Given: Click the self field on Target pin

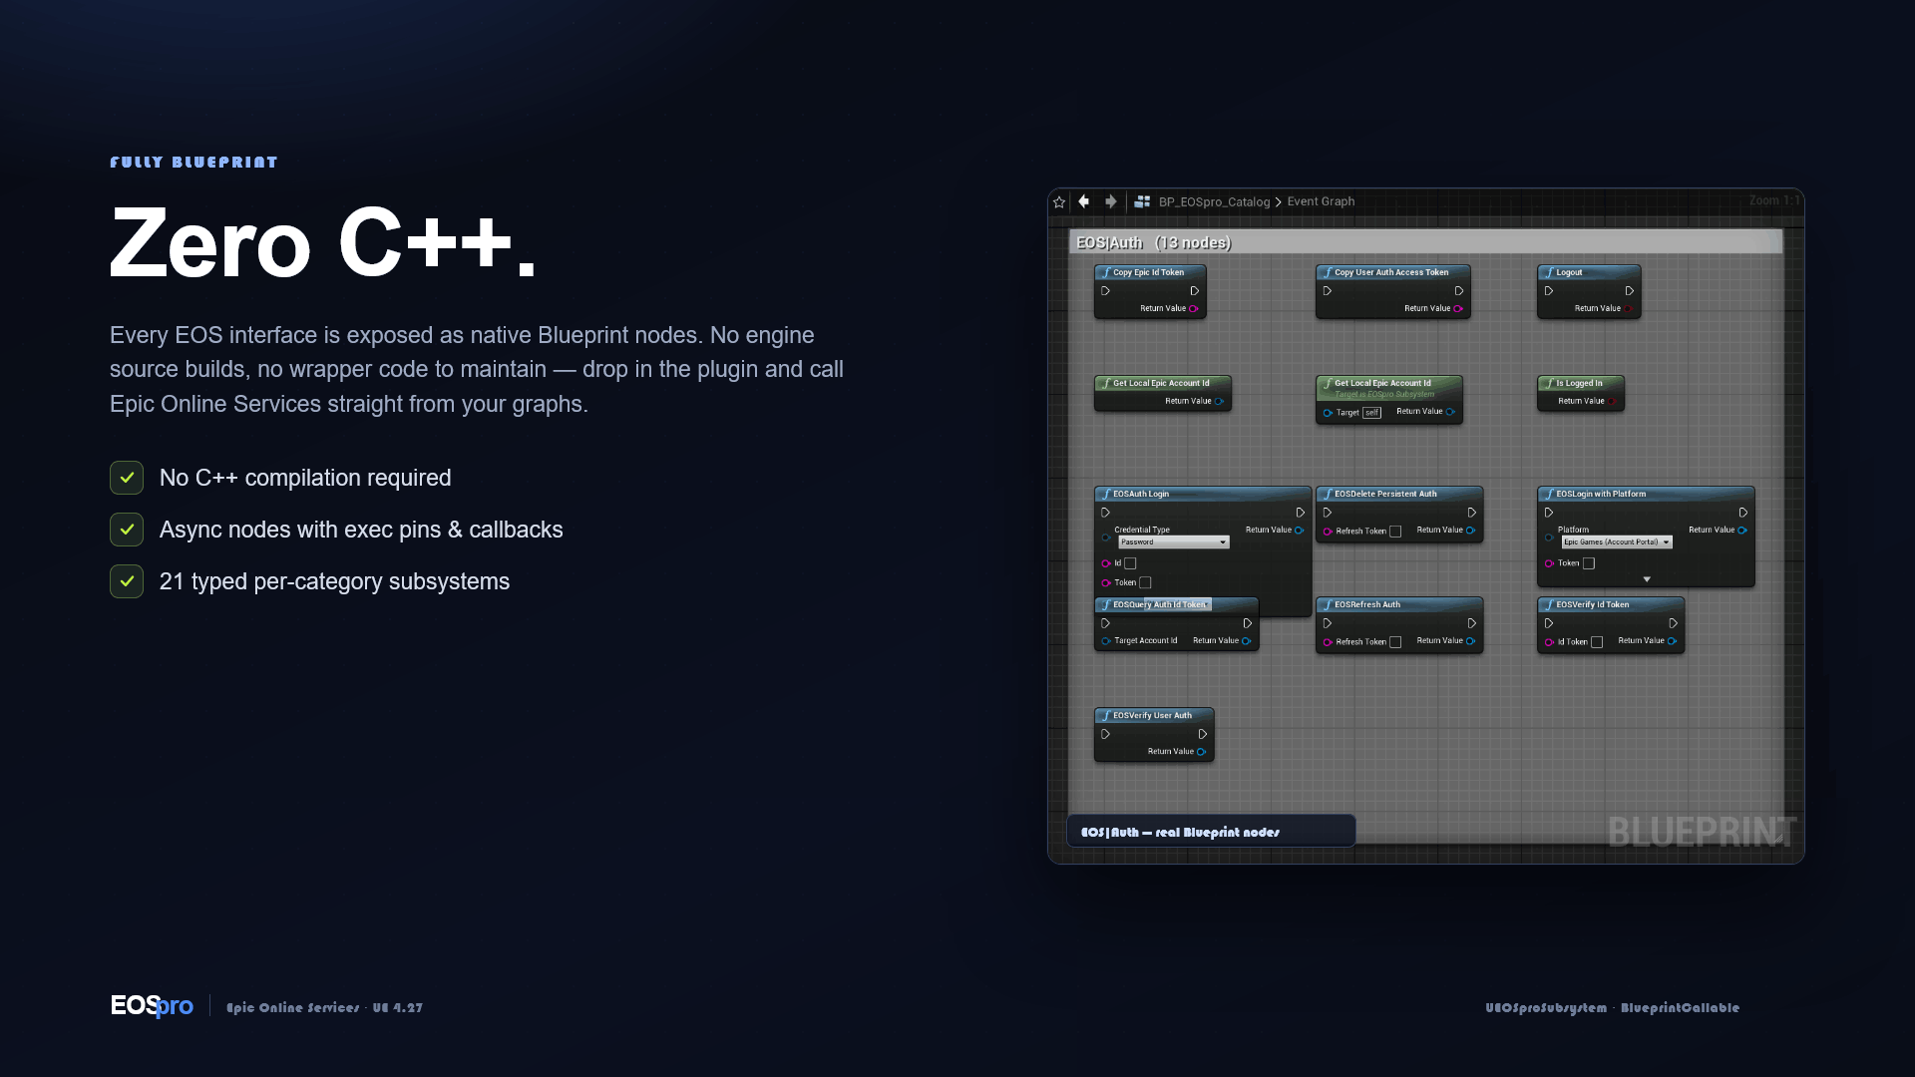Looking at the screenshot, I should pyautogui.click(x=1372, y=413).
